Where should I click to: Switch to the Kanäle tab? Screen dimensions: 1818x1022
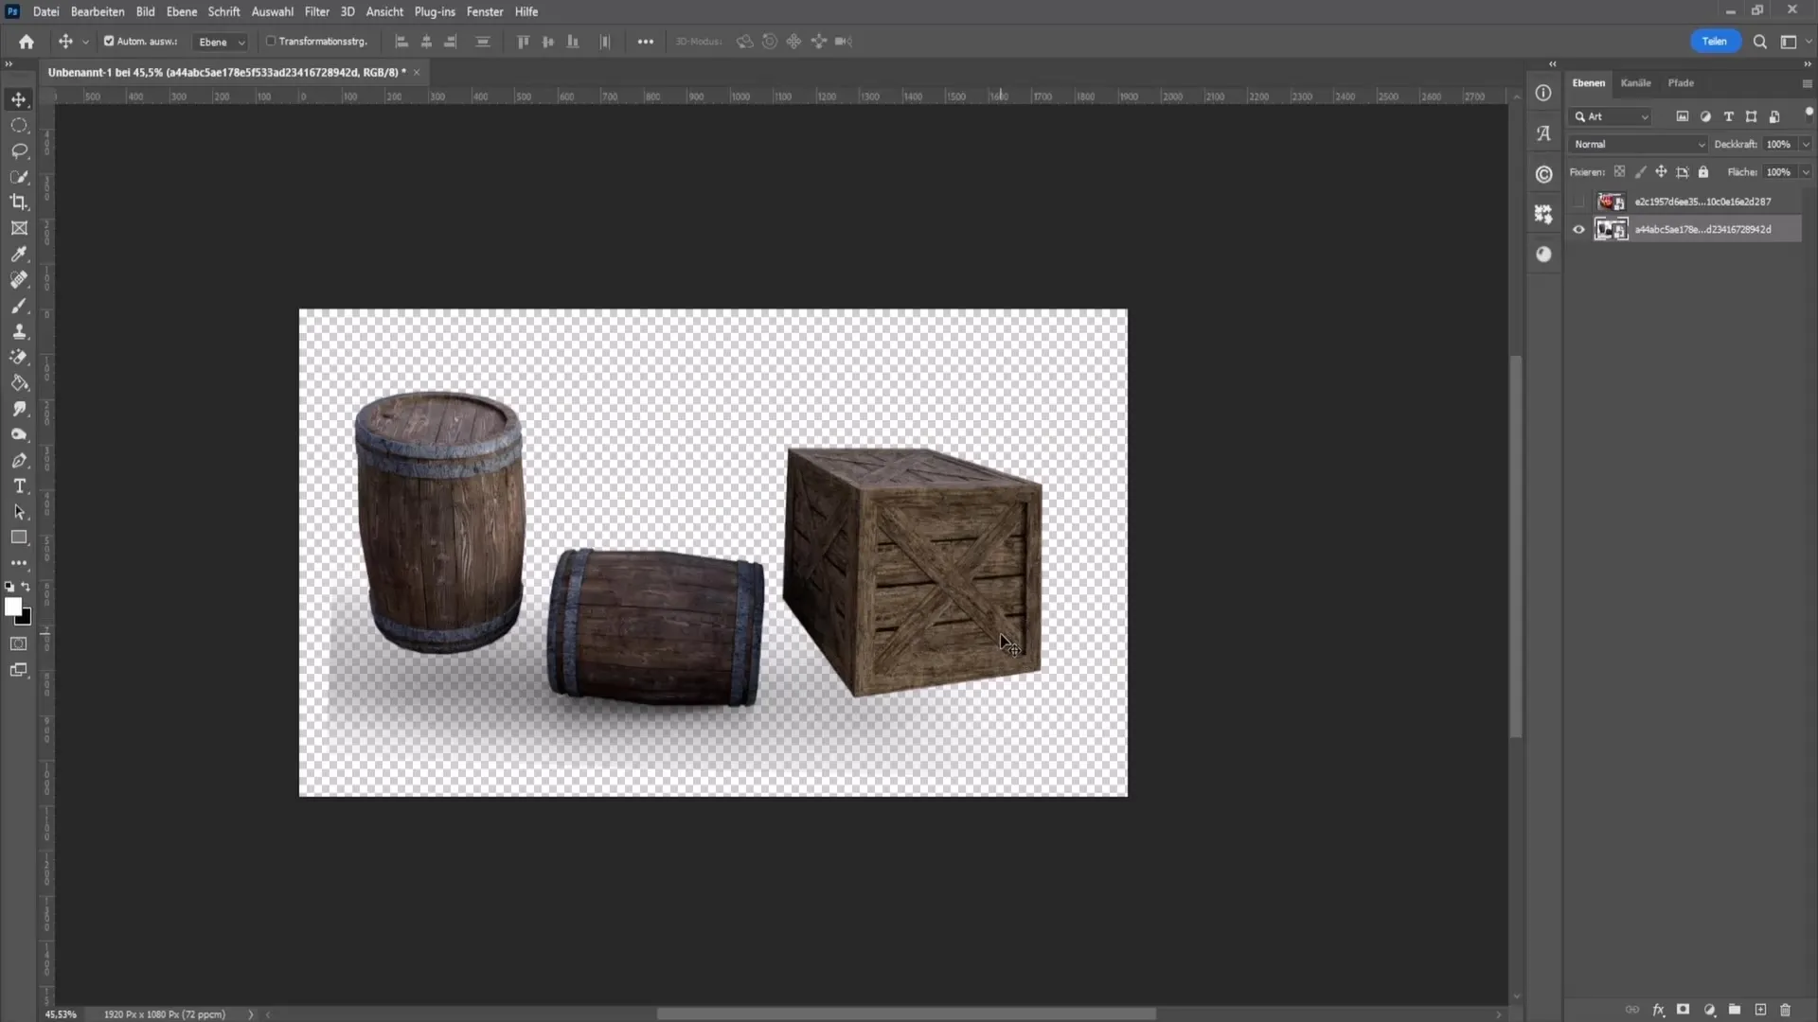coord(1635,83)
